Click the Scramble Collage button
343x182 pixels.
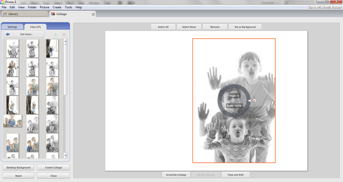pos(176,175)
